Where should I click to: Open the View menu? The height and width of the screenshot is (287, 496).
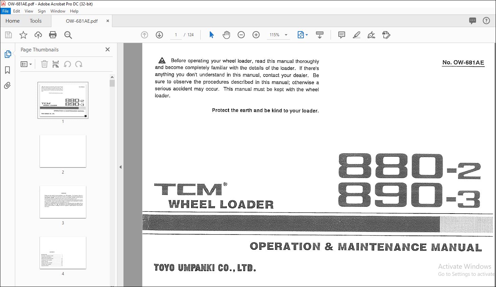click(x=29, y=11)
